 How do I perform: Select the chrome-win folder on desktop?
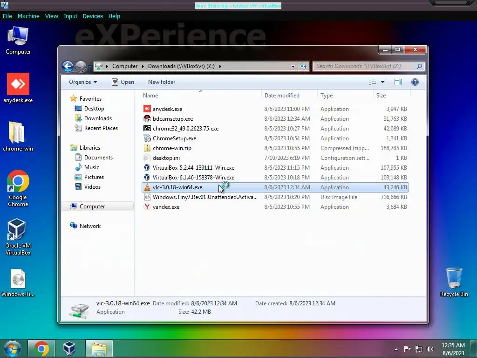coord(18,137)
